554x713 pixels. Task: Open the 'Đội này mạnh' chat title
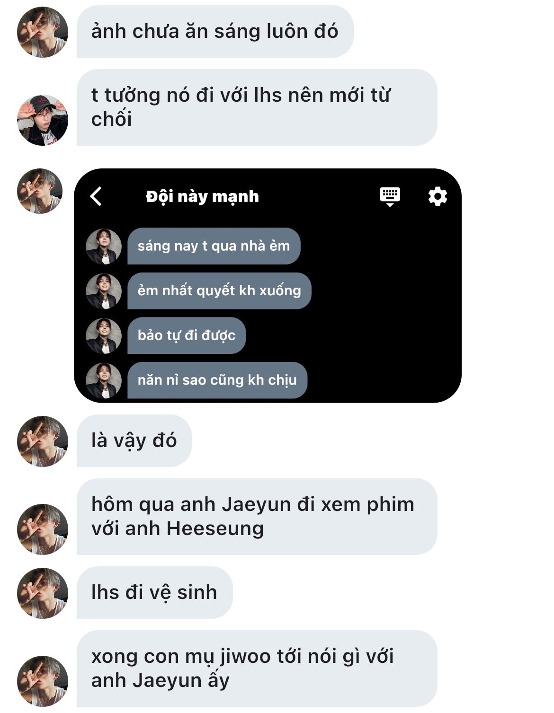point(203,196)
